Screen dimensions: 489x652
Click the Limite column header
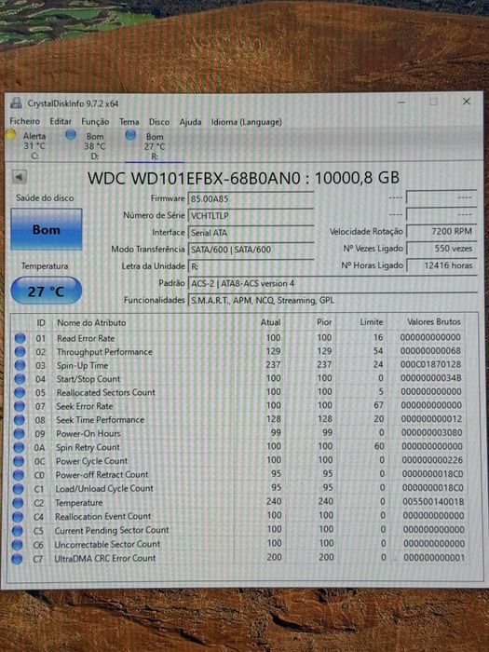pos(372,322)
